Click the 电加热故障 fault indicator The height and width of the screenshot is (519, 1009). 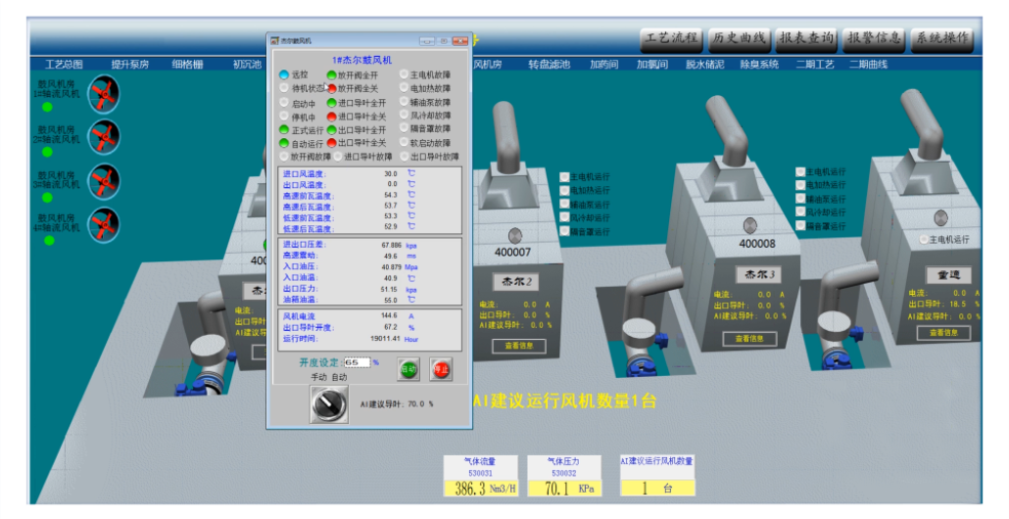click(x=405, y=88)
